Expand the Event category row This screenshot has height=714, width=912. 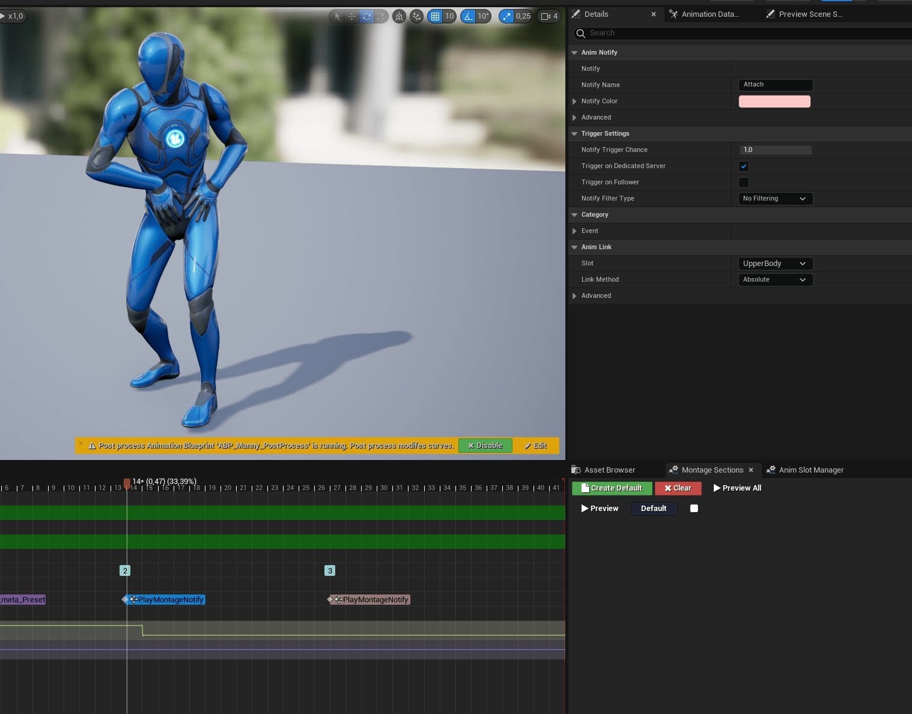(575, 231)
